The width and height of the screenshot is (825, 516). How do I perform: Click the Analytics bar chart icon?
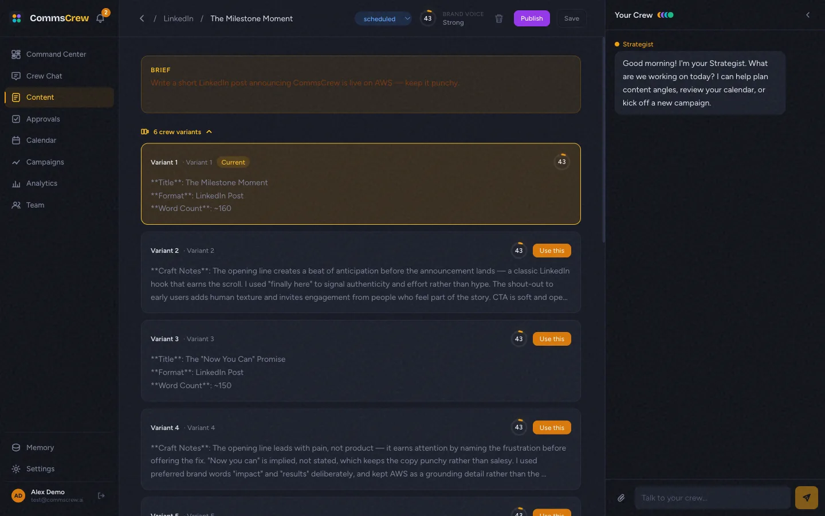tap(16, 183)
